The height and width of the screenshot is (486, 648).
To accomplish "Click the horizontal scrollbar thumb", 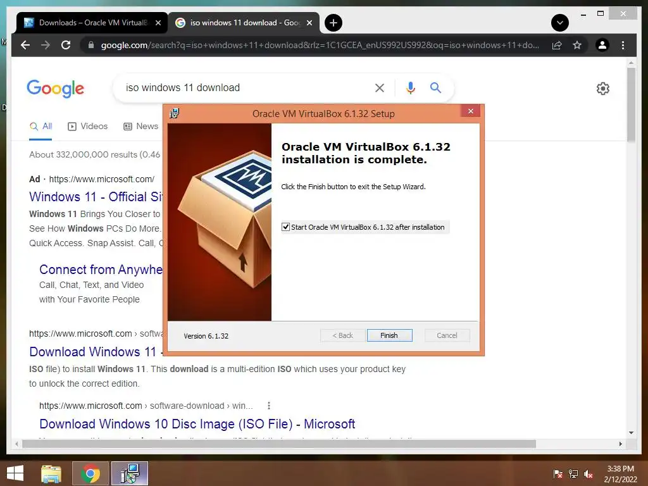I will pos(279,444).
